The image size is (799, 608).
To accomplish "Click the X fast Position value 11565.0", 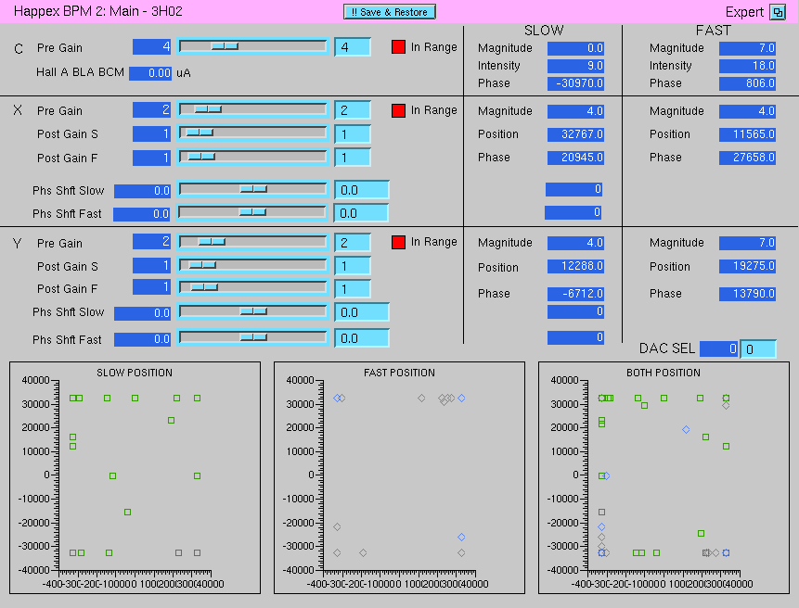I will (x=748, y=134).
